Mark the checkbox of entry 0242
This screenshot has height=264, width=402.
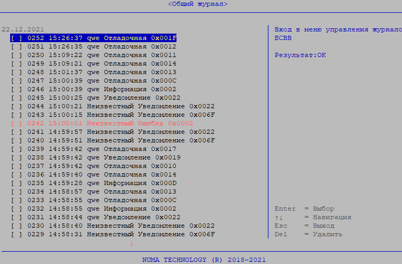tap(16, 124)
